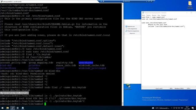Click the terminal scrollbar up arrow

coord(123,4)
